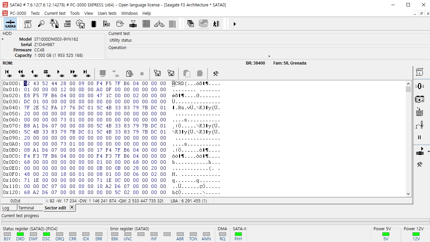The width and height of the screenshot is (430, 242).
Task: Click the RESET icon in right sidebar
Action: click(x=420, y=112)
